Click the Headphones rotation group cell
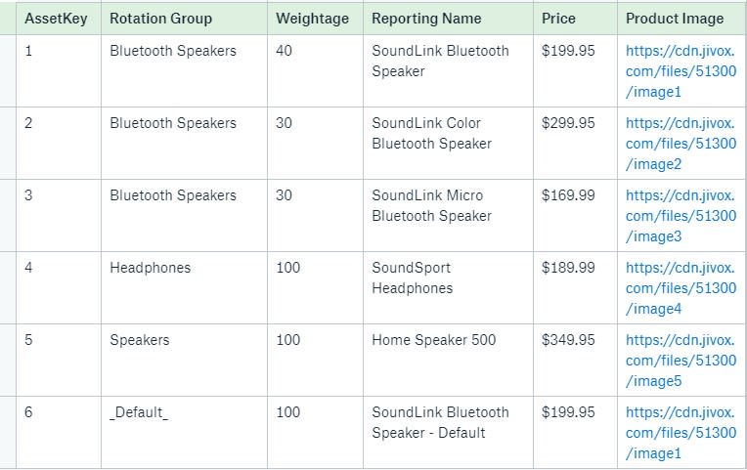Viewport: 747px width, 470px height. pyautogui.click(x=151, y=268)
